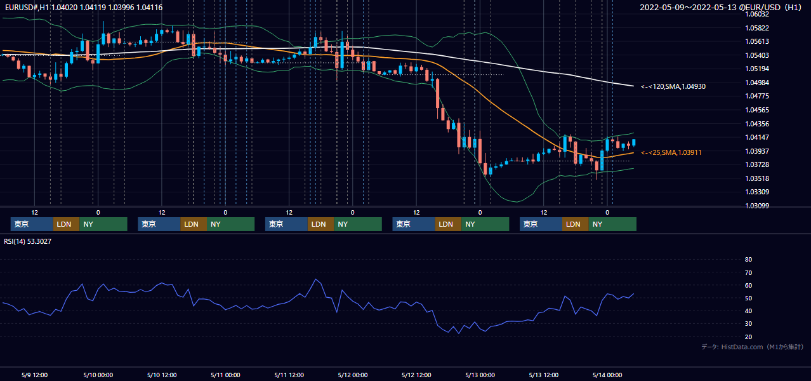The width and height of the screenshot is (811, 381).
Task: Click the 5/10 00:00 time axis label
Action: (98, 375)
